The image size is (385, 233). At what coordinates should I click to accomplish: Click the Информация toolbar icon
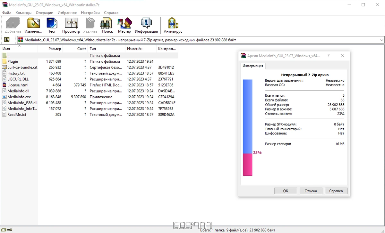pyautogui.click(x=146, y=23)
